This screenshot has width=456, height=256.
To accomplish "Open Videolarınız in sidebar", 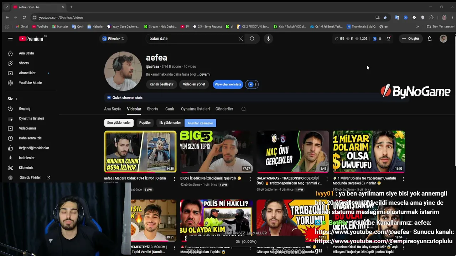I will coord(27,128).
